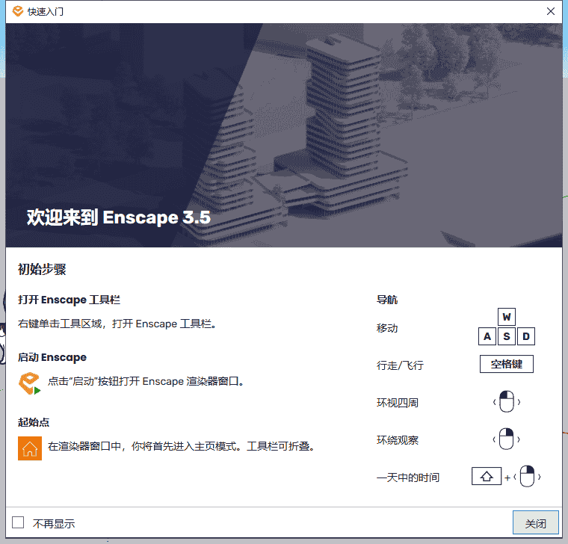
Task: Click the orange home icon under 起始点
Action: click(x=30, y=448)
